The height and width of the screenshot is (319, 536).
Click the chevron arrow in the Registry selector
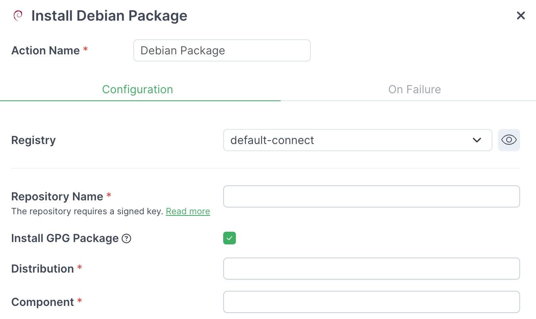(x=477, y=140)
